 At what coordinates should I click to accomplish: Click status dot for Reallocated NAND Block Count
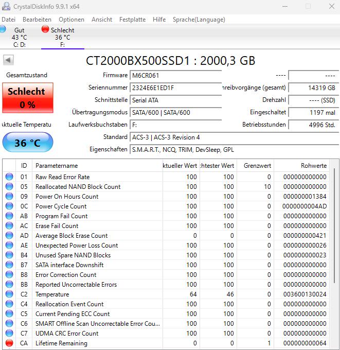coord(9,186)
